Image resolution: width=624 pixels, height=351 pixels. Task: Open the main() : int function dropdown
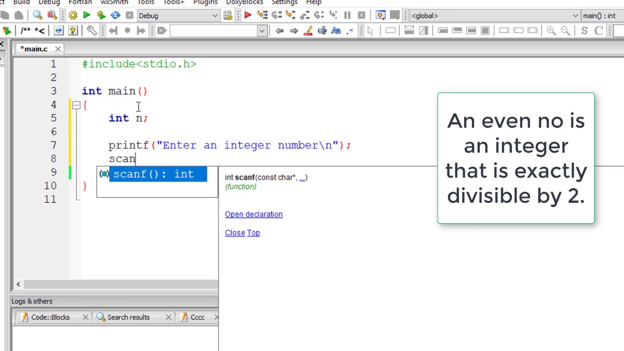pyautogui.click(x=603, y=16)
